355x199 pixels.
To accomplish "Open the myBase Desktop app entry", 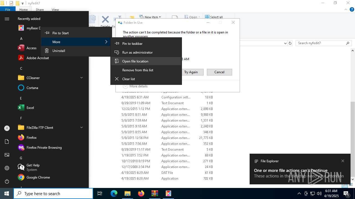I will pyautogui.click(x=29, y=28).
